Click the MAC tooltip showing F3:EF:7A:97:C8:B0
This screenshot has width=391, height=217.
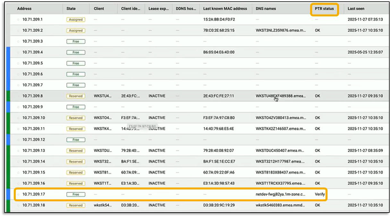[141, 125]
